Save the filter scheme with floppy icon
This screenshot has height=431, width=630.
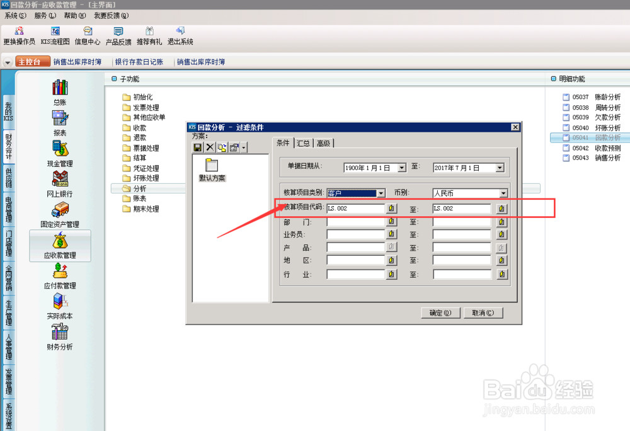tap(198, 147)
